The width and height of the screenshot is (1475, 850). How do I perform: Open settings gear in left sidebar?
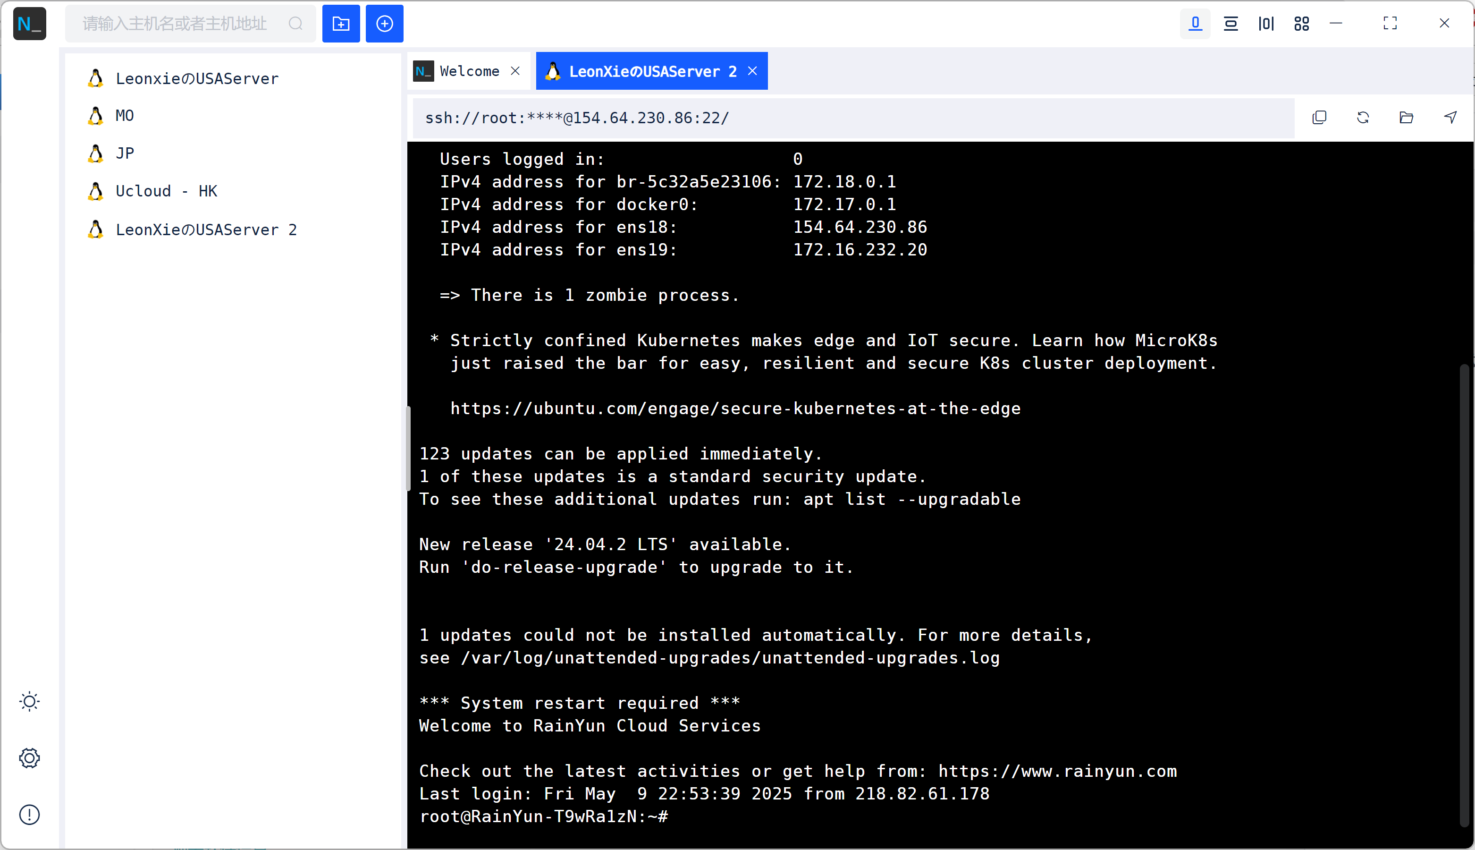(x=29, y=758)
